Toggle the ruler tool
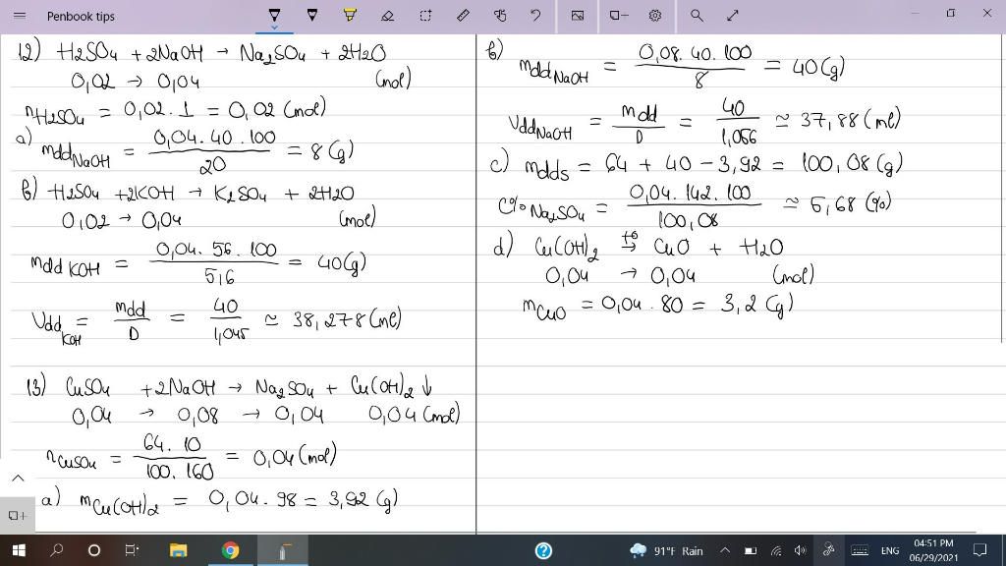 [463, 16]
